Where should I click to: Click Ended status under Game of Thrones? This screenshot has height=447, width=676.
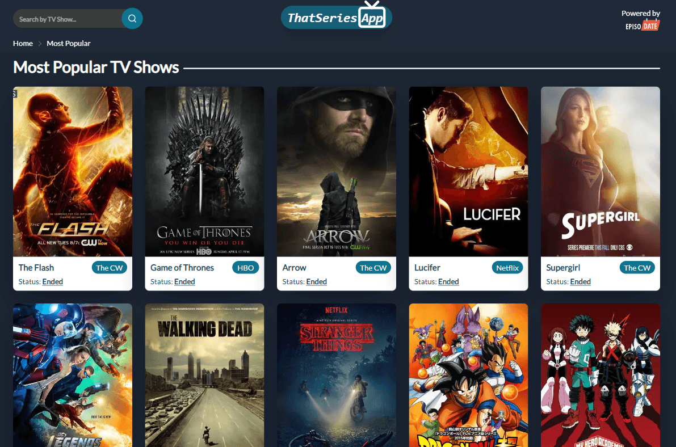[184, 282]
